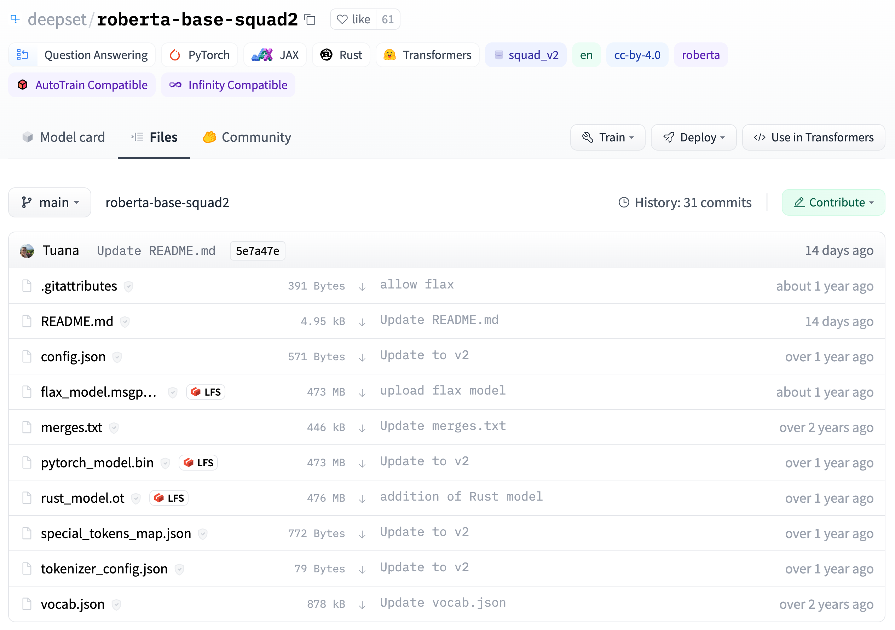Open History: 31 commits
The width and height of the screenshot is (895, 630).
click(685, 203)
